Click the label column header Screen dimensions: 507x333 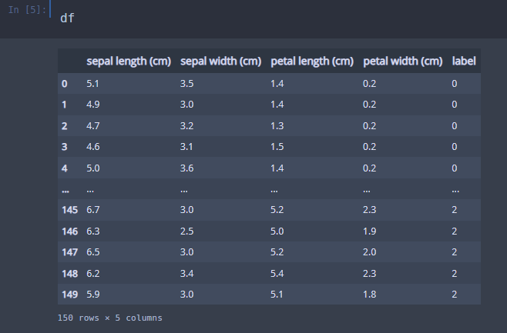(x=464, y=61)
